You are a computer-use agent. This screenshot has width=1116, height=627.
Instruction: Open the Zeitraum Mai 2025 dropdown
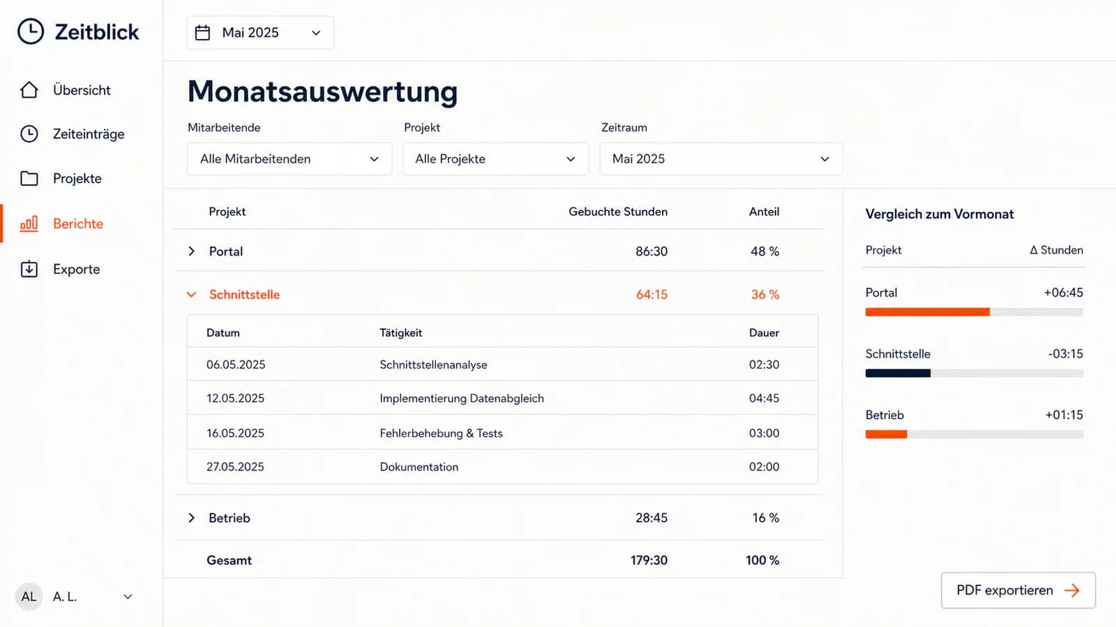click(721, 159)
